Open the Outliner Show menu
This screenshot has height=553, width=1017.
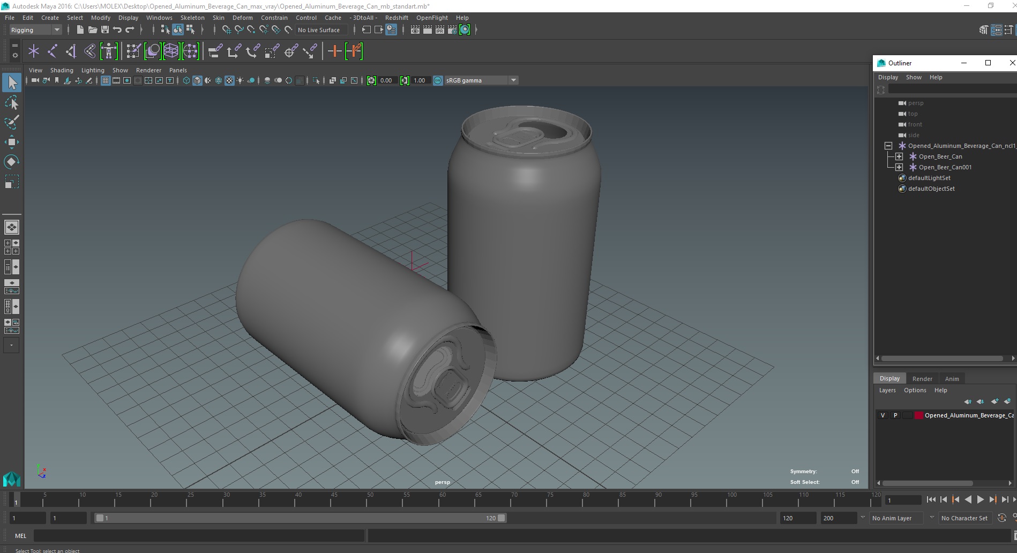pyautogui.click(x=914, y=77)
